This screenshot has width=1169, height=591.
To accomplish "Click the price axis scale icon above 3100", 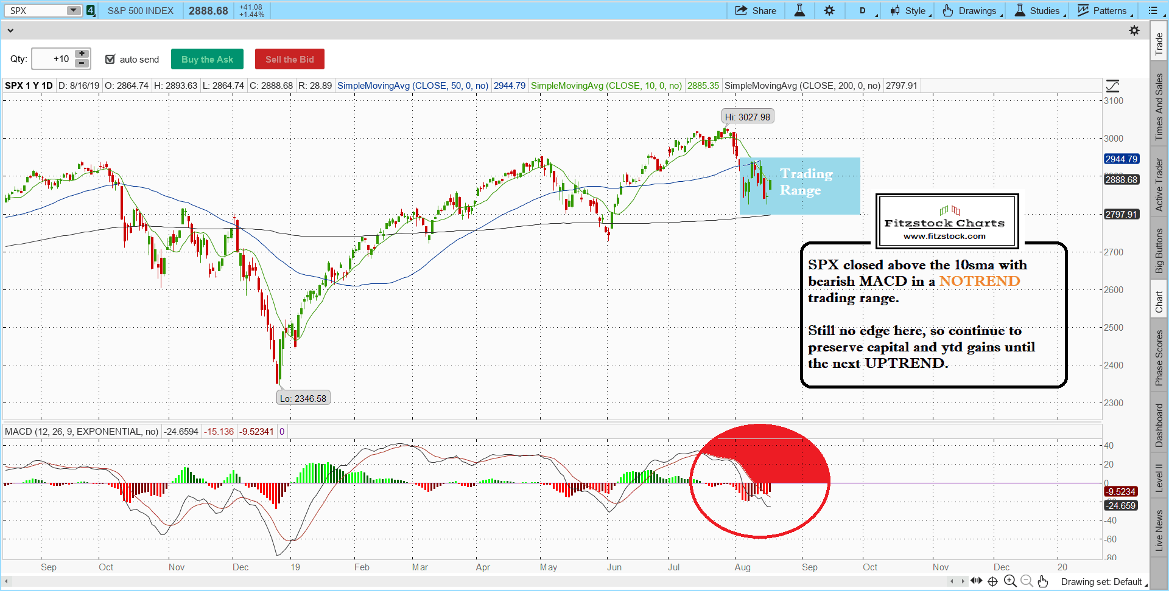I will (1112, 86).
